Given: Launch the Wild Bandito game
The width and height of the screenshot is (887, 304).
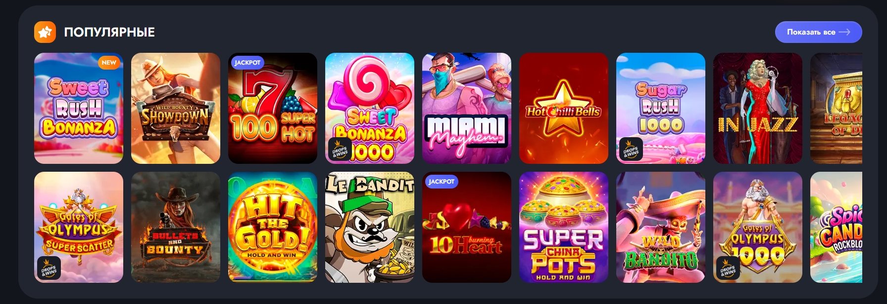Looking at the screenshot, I should click(x=661, y=227).
